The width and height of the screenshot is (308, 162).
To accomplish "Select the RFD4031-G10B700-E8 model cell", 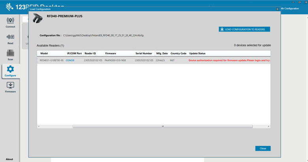I will click(51, 60).
